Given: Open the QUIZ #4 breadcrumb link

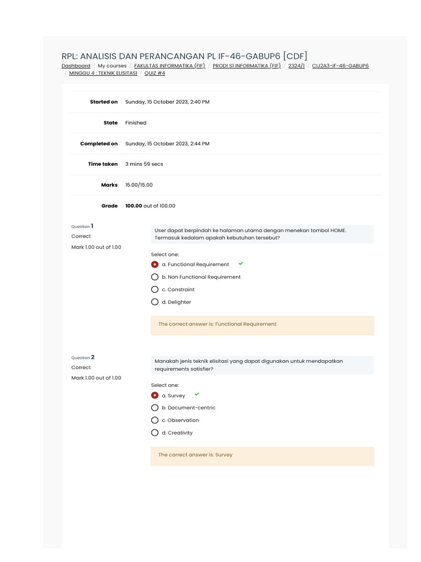Looking at the screenshot, I should pos(155,73).
